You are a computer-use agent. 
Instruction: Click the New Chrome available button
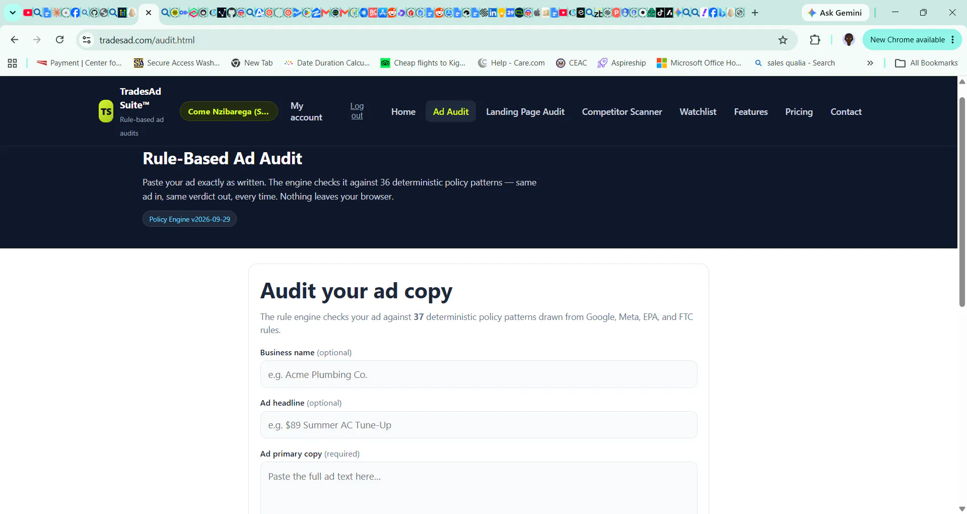click(x=912, y=40)
